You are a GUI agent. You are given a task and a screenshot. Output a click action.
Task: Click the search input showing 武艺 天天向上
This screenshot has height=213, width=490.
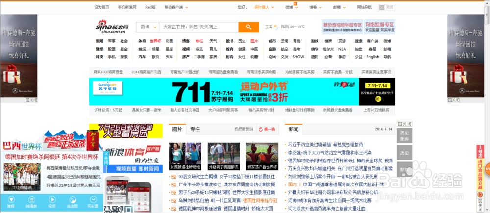click(199, 27)
